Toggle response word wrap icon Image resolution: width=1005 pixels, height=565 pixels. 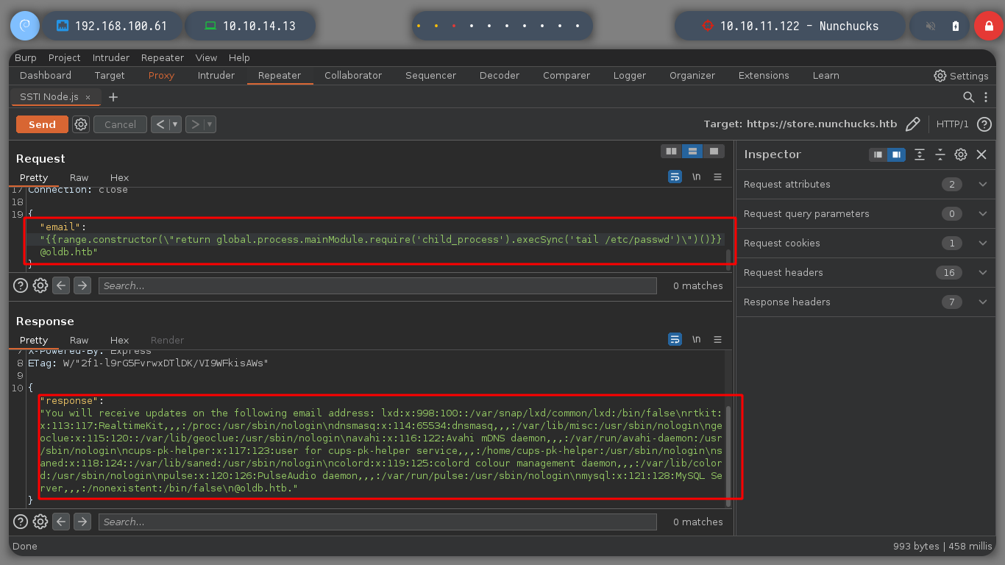pos(675,340)
